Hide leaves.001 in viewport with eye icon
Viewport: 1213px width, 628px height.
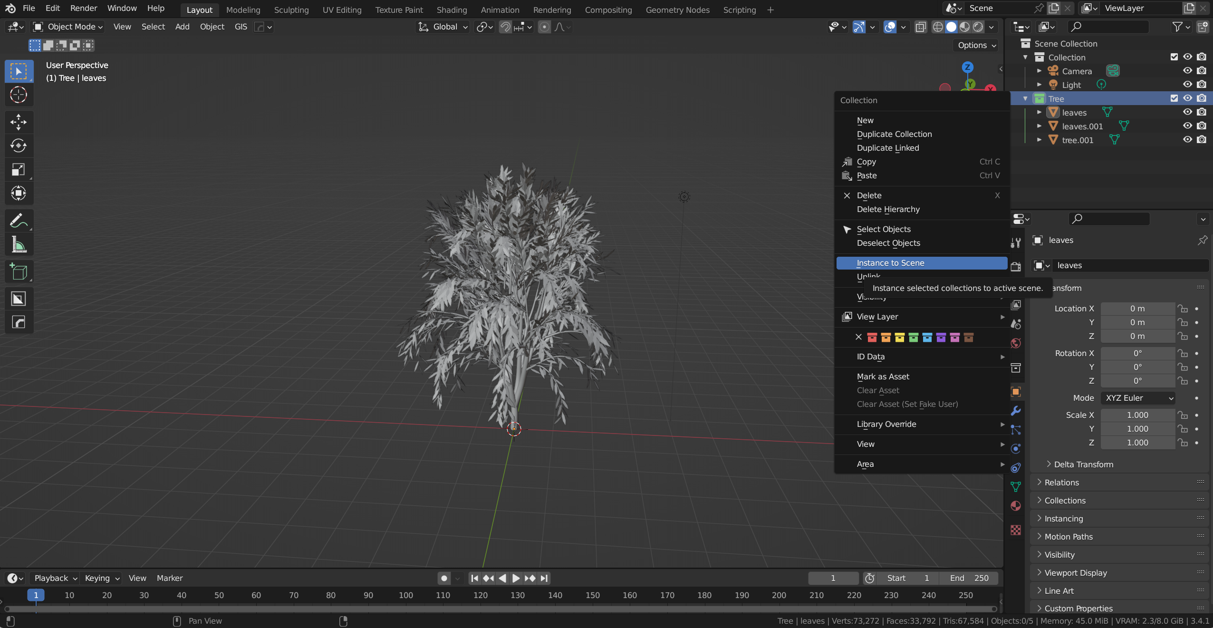[x=1187, y=126]
